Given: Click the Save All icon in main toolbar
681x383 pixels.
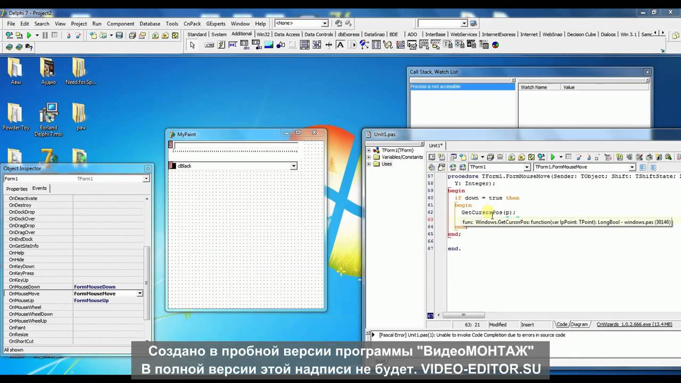Looking at the screenshot, I should (x=132, y=35).
